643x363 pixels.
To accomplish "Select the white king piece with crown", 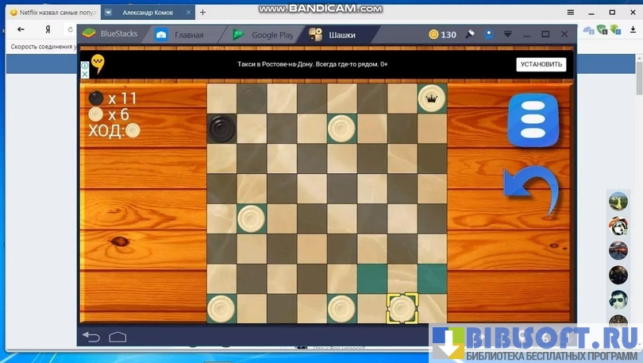I will tap(432, 98).
